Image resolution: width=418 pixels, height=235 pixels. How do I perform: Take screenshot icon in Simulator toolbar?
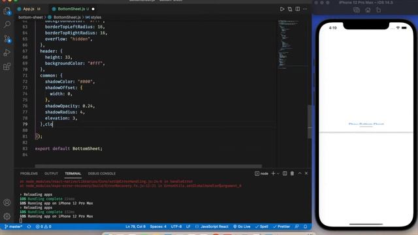357,10
